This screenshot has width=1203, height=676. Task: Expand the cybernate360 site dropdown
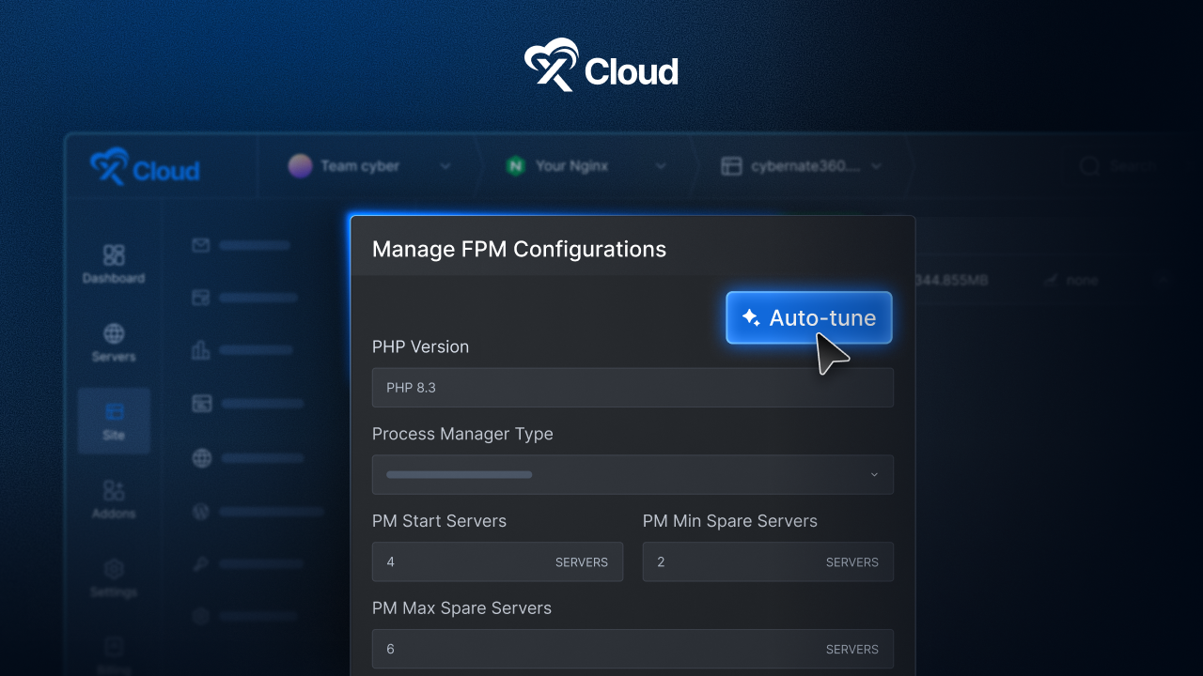(x=804, y=165)
